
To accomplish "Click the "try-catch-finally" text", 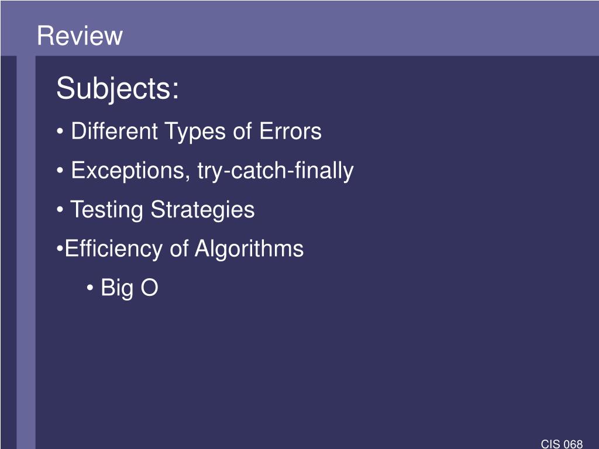I will pyautogui.click(x=276, y=171).
